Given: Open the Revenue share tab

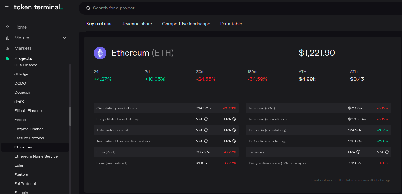Looking at the screenshot, I should point(137,24).
